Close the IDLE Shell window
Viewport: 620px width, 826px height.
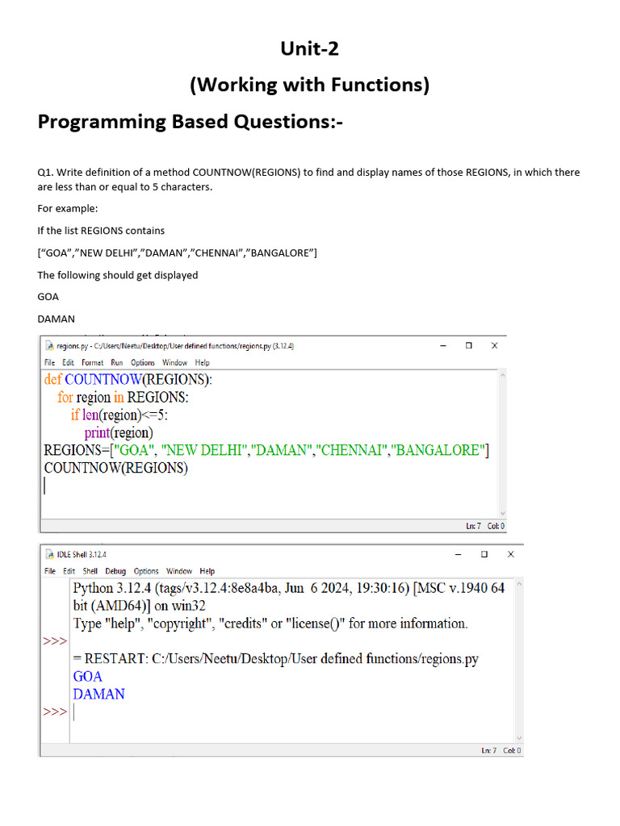click(510, 554)
